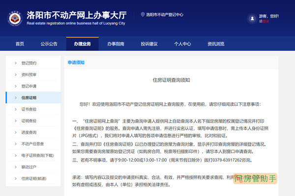Expand chevron next to 进度查询
The height and width of the screenshot is (196, 295).
point(16,132)
